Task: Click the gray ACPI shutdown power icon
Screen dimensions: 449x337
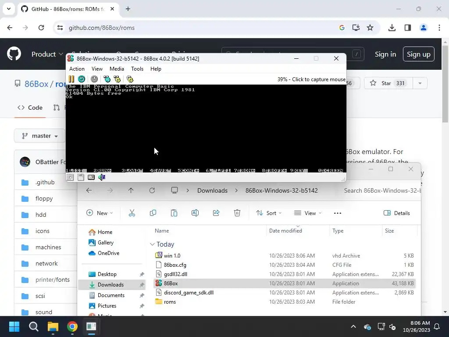Action: [x=94, y=79]
